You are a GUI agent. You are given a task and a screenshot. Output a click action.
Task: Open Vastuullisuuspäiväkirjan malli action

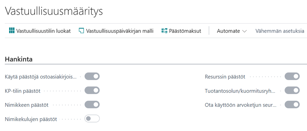coord(116,31)
